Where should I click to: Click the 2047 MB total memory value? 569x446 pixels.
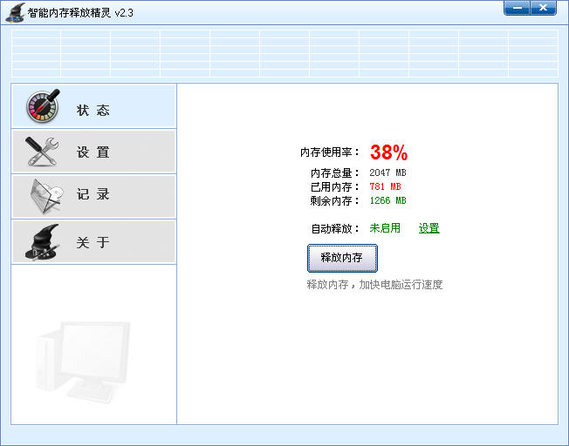click(387, 173)
